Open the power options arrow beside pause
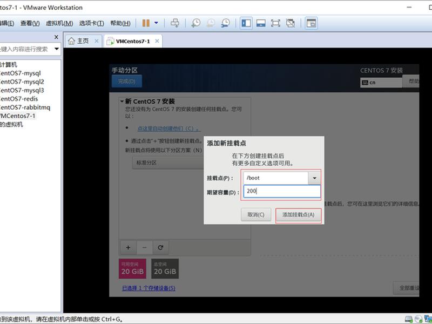This screenshot has height=324, width=432. click(x=156, y=23)
